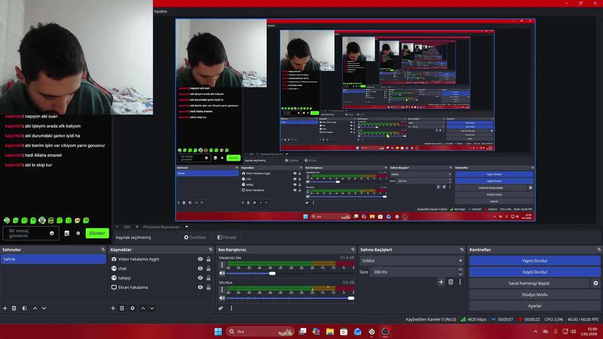Open Windows Start menu
The width and height of the screenshot is (603, 339).
coord(218,331)
